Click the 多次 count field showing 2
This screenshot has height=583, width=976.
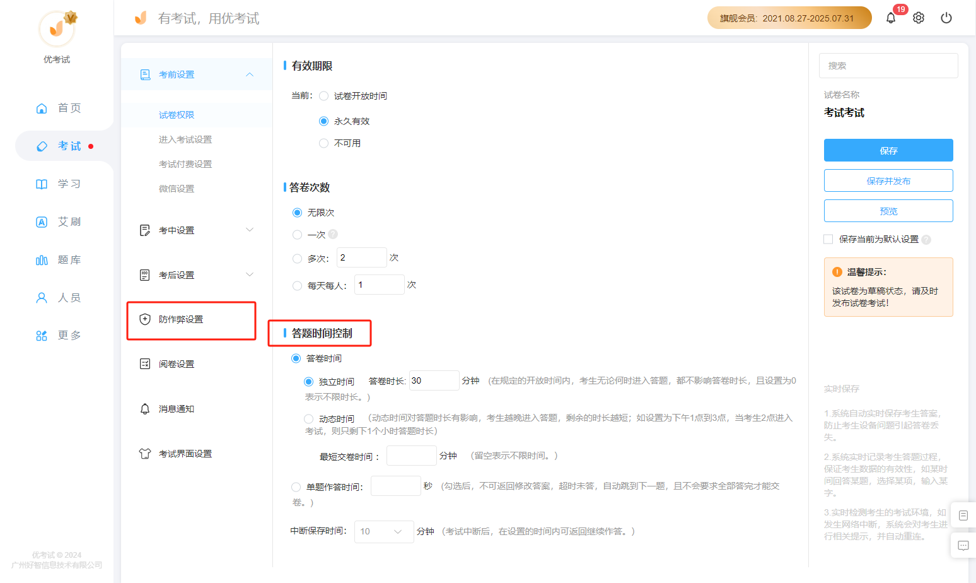pos(361,257)
